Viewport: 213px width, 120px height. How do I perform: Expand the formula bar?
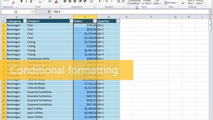pos(210,12)
